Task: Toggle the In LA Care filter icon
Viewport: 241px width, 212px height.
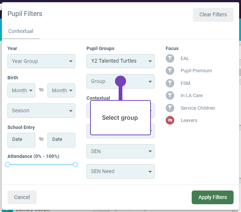Action: [x=170, y=96]
